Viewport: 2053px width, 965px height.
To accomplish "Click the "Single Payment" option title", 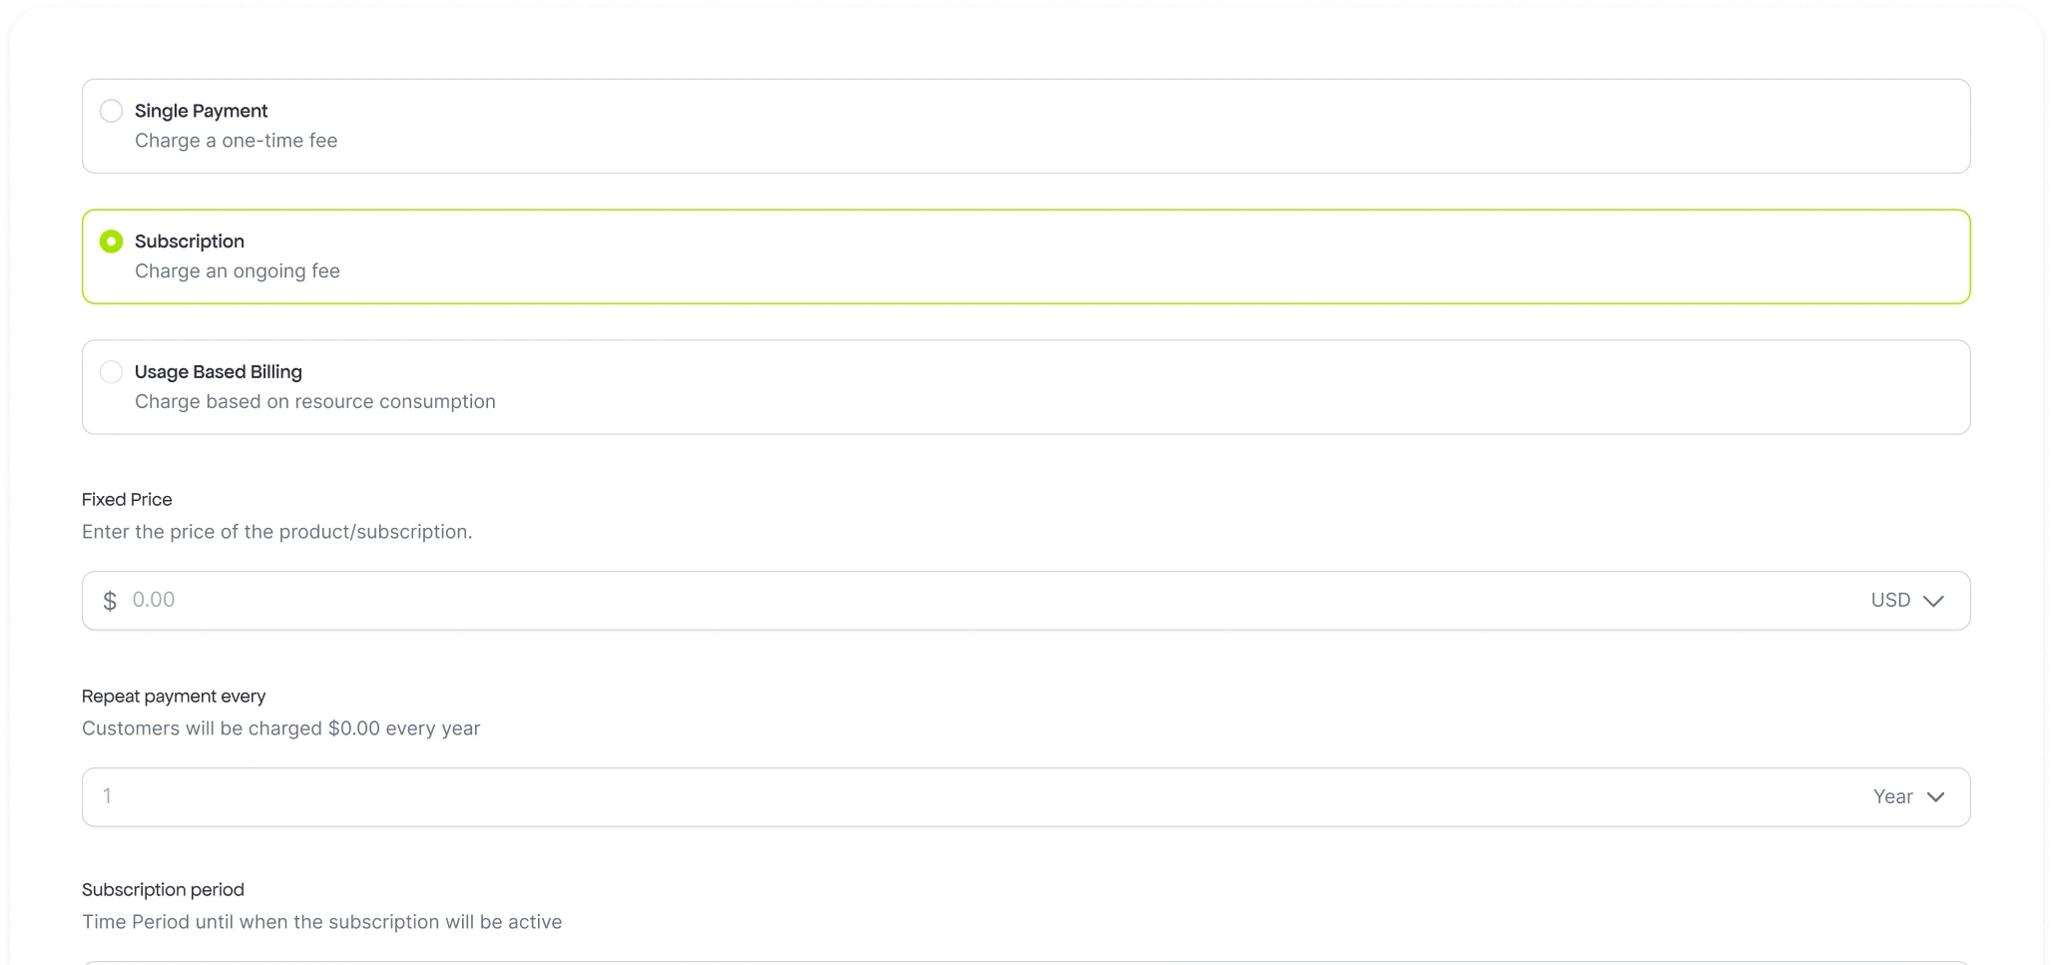I will tap(201, 111).
